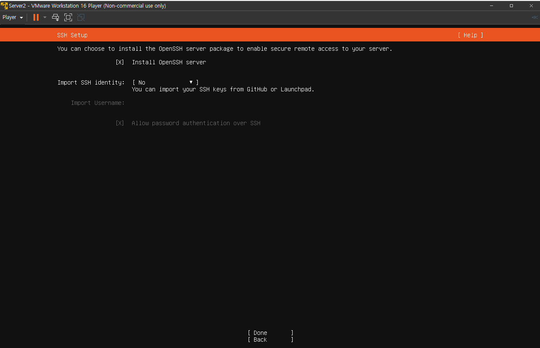Expand the power options arrow beside pause
Image resolution: width=540 pixels, height=348 pixels.
45,17
